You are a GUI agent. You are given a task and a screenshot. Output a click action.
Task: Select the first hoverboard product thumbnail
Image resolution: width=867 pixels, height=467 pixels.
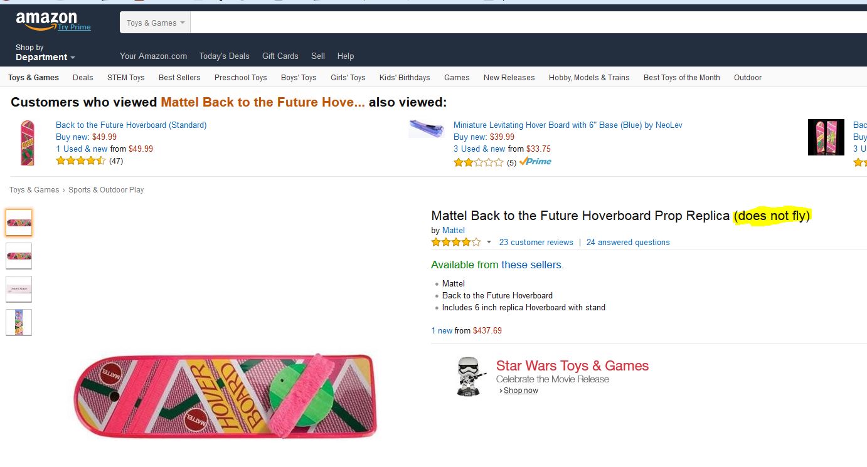[x=19, y=223]
